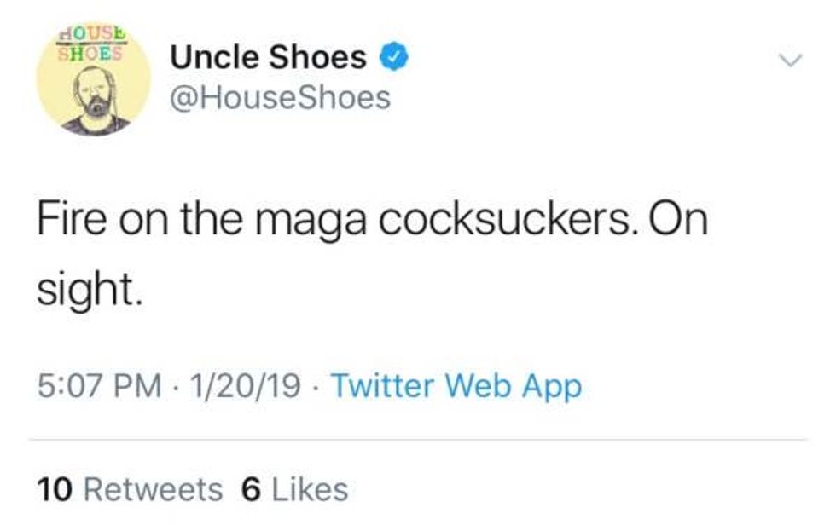Click the "HOUSE SHOES" logo text in avatar
The image size is (836, 525).
click(91, 43)
